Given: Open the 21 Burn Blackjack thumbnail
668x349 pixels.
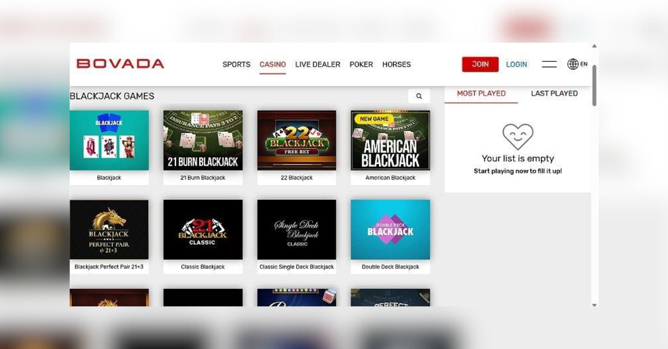Looking at the screenshot, I should 203,140.
